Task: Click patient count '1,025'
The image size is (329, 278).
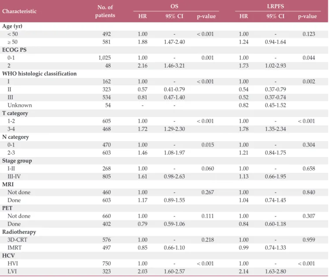Action: 105,58
